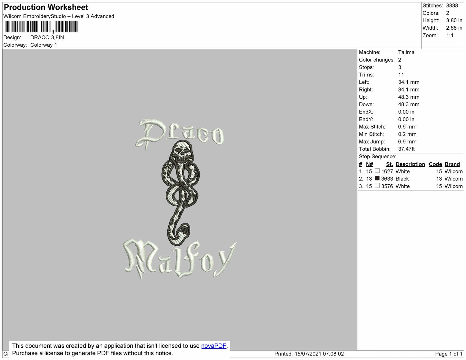The image size is (466, 360).
Task: Select the Height value '3.80 in'
Action: (x=454, y=20)
